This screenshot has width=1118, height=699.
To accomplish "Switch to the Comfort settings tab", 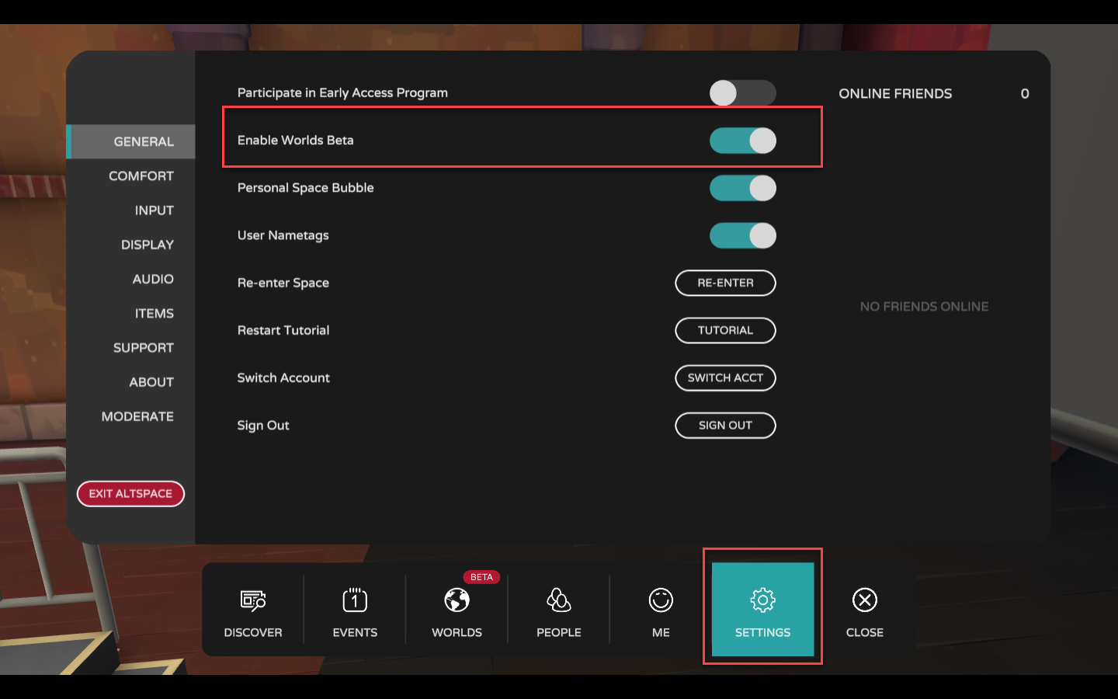I will (141, 176).
